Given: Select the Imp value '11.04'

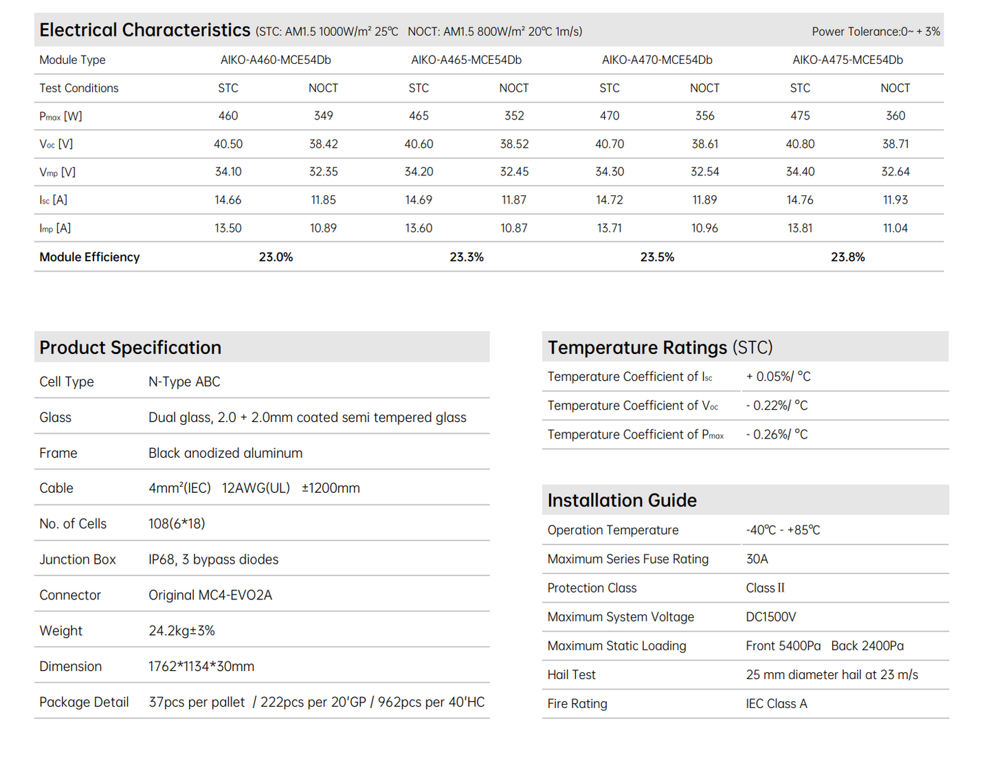Looking at the screenshot, I should tap(895, 228).
